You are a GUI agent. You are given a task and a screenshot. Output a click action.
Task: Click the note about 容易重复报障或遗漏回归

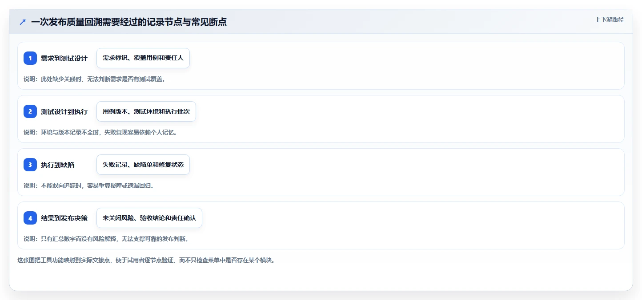pyautogui.click(x=88, y=186)
